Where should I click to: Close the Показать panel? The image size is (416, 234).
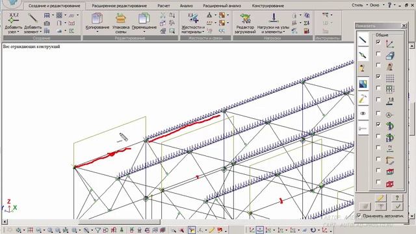[404, 26]
